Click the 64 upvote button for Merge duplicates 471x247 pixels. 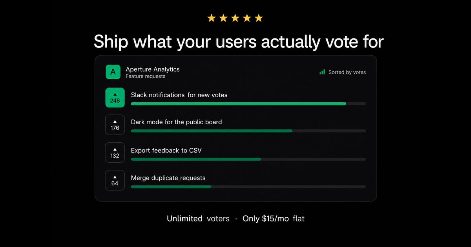click(115, 180)
